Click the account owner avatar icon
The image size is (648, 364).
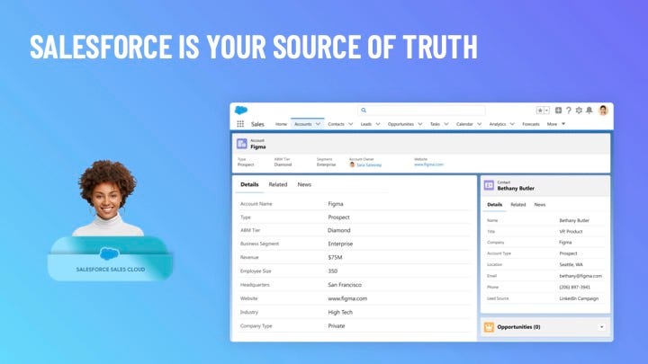click(352, 164)
